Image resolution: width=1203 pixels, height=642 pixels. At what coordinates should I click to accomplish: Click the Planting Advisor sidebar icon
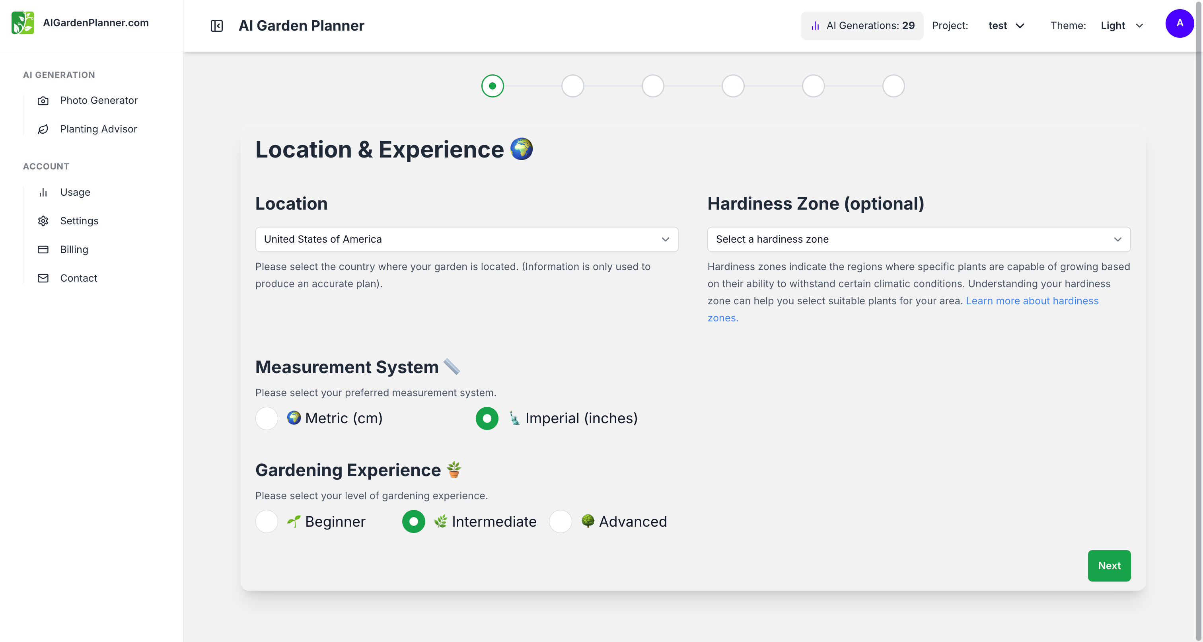click(44, 129)
